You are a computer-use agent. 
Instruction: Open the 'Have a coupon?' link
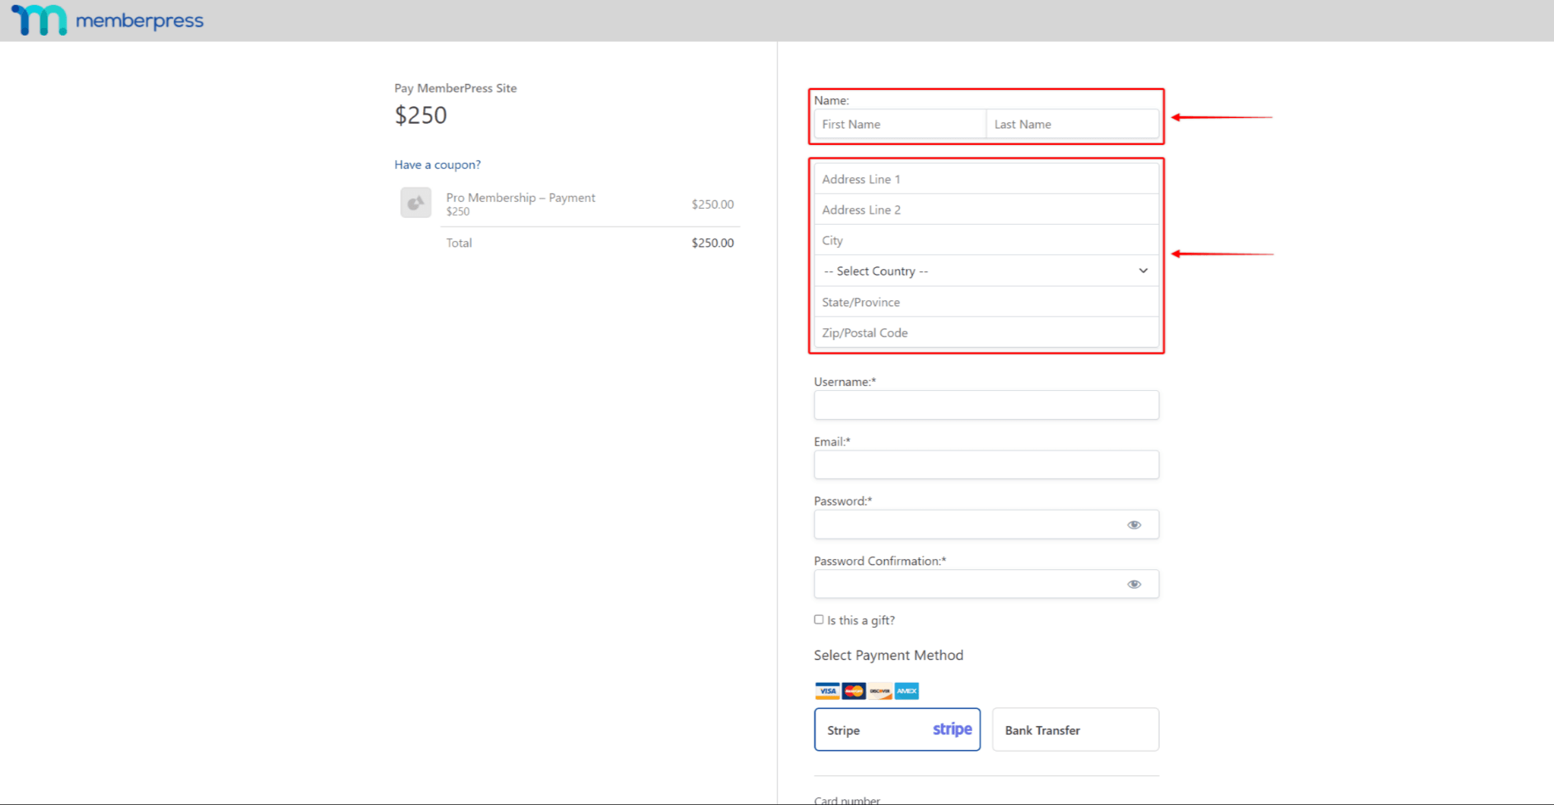pyautogui.click(x=437, y=165)
